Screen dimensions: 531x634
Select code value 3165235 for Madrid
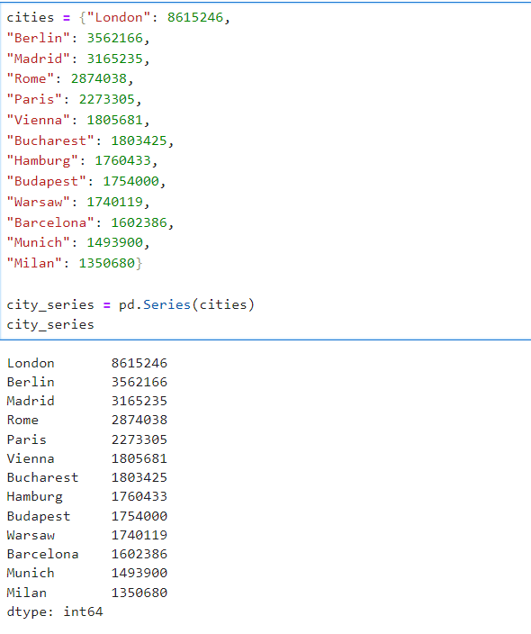click(115, 59)
